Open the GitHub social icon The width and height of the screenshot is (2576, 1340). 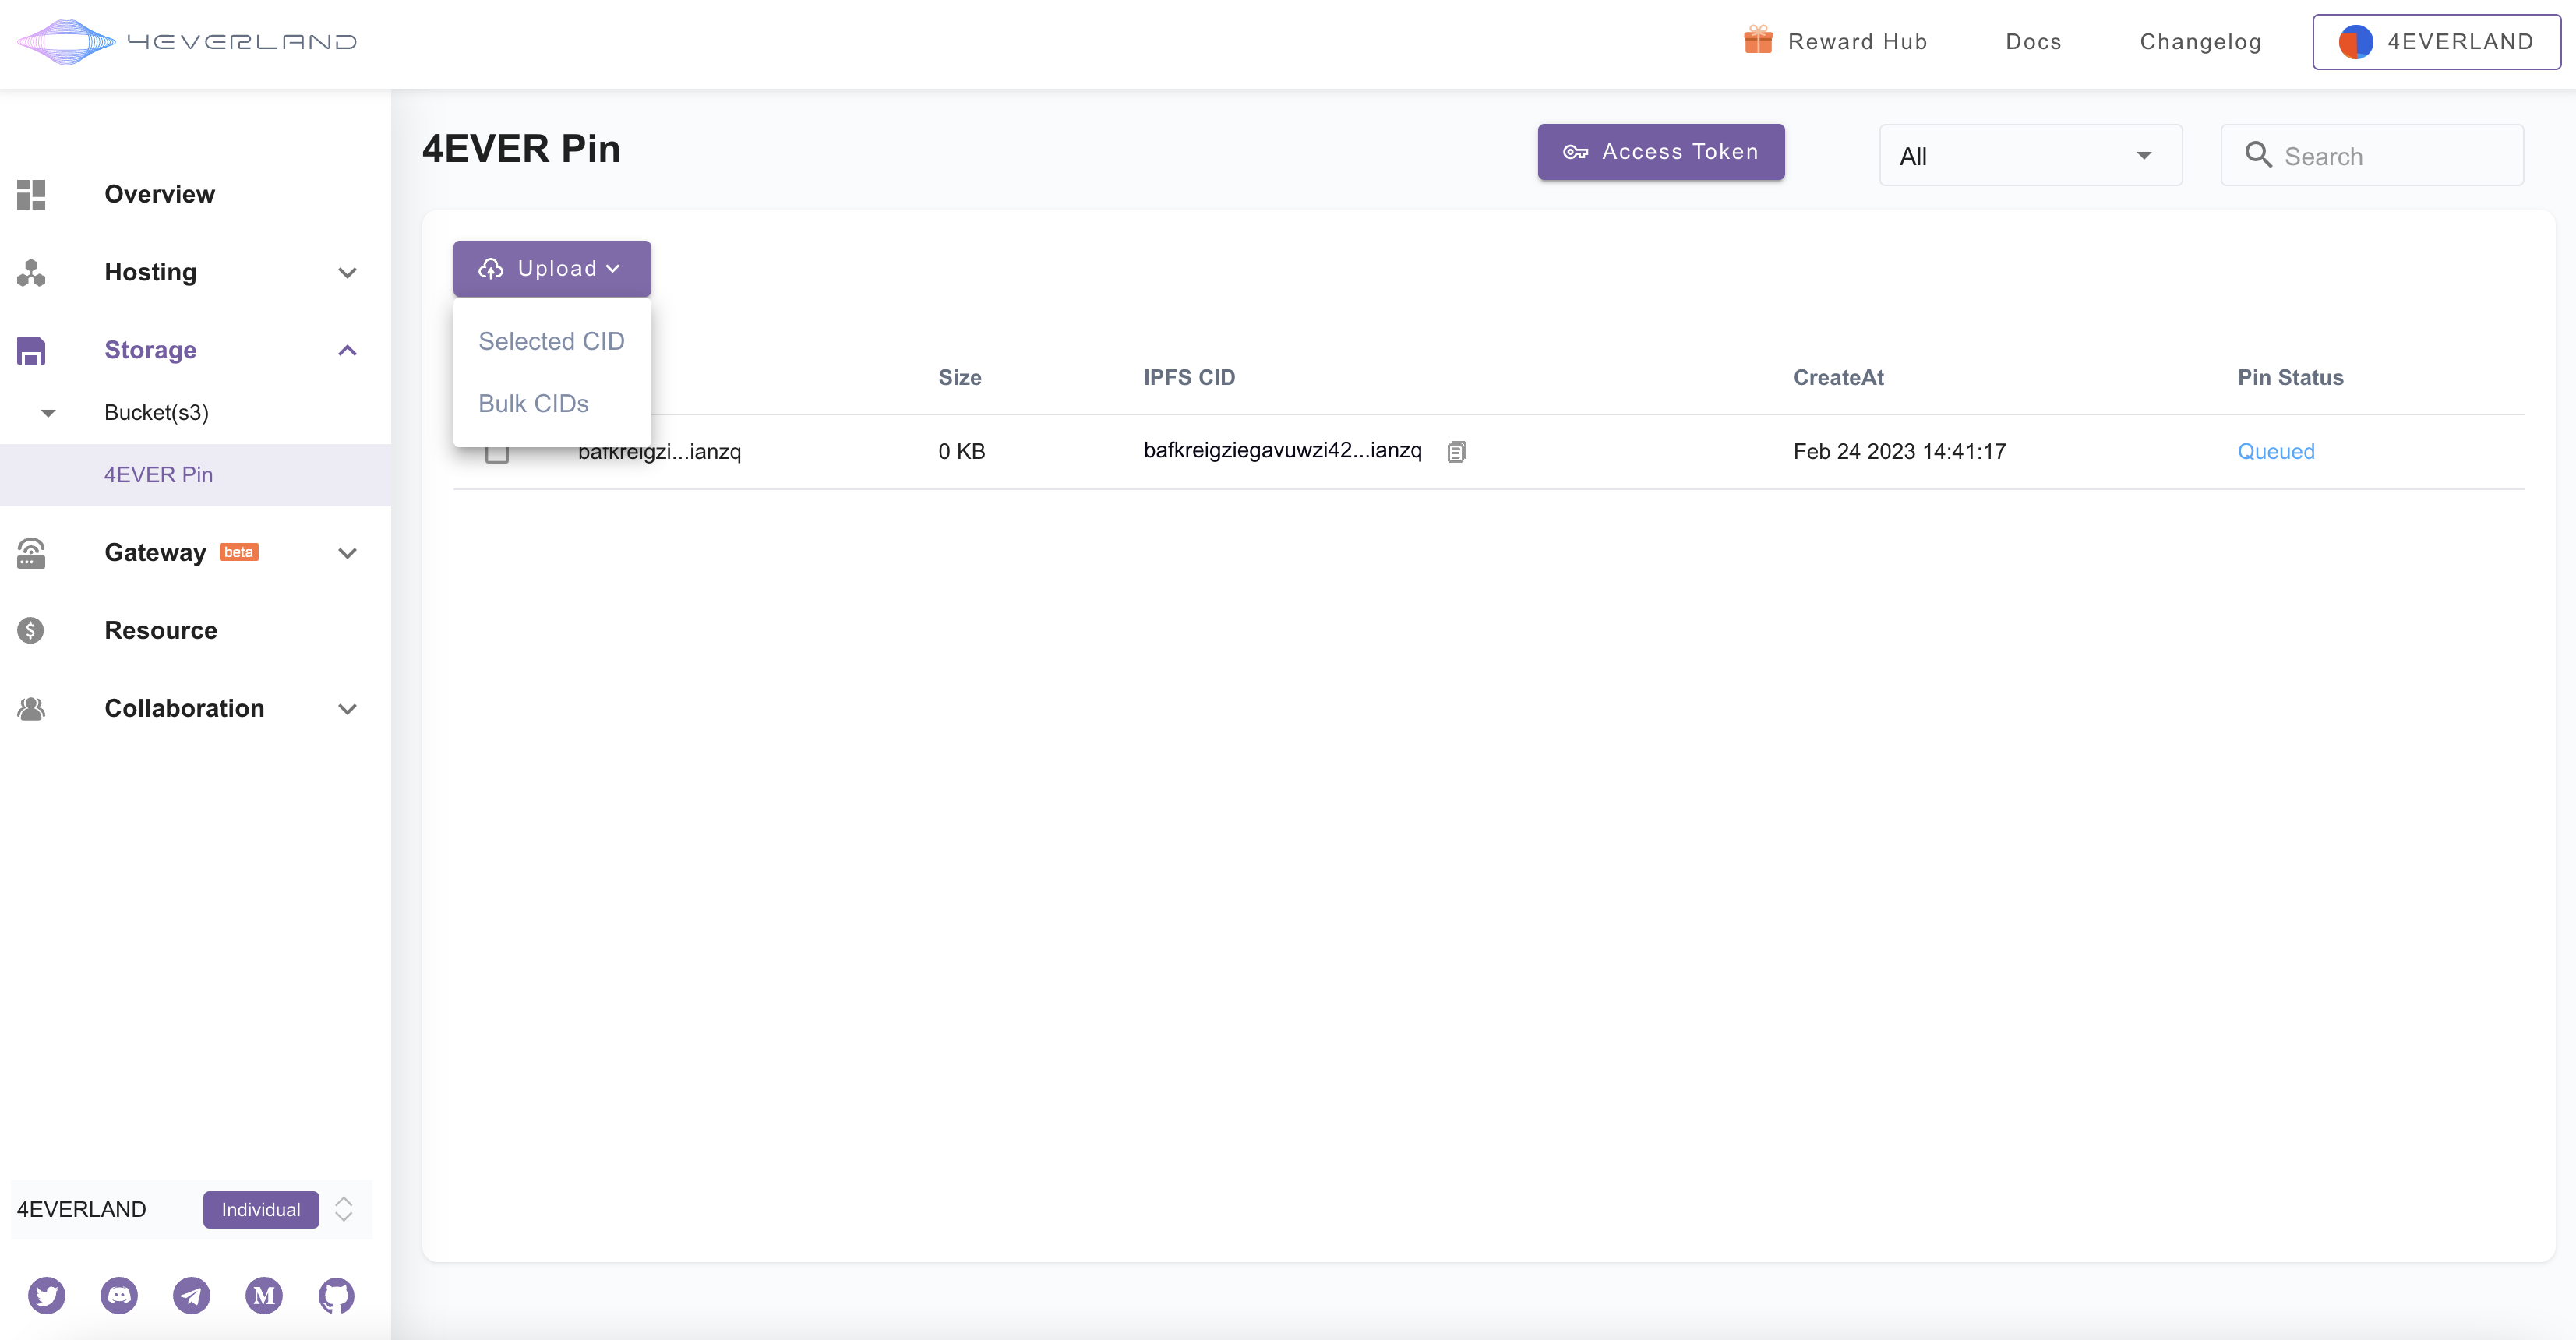336,1295
